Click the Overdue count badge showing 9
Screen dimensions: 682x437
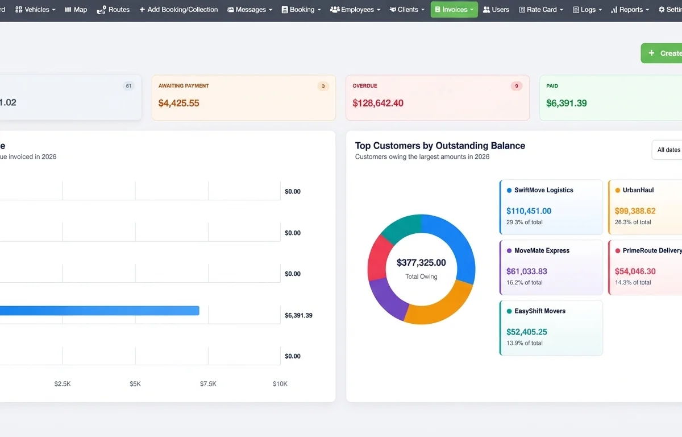pyautogui.click(x=516, y=86)
